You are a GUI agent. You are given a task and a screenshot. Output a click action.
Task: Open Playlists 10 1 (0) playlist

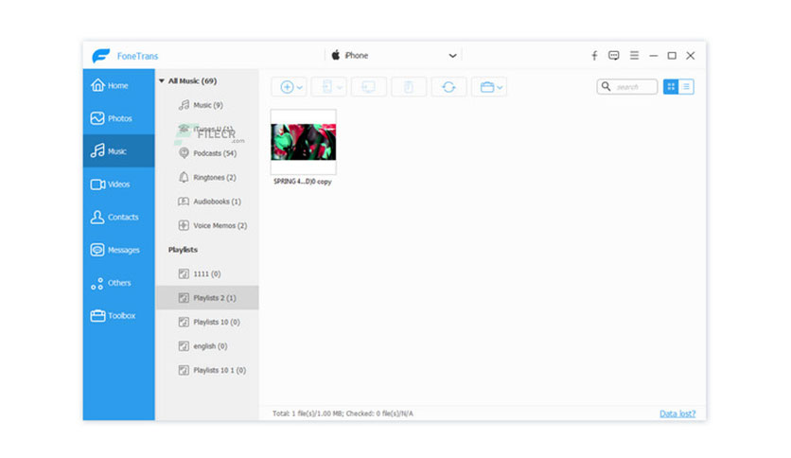point(207,370)
